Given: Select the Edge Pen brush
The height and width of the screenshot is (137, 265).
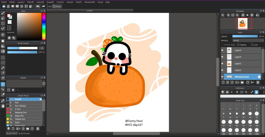Looking at the screenshot, I should [24, 116].
